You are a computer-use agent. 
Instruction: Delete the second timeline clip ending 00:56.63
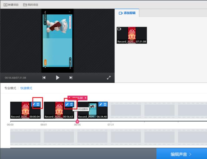(71, 104)
